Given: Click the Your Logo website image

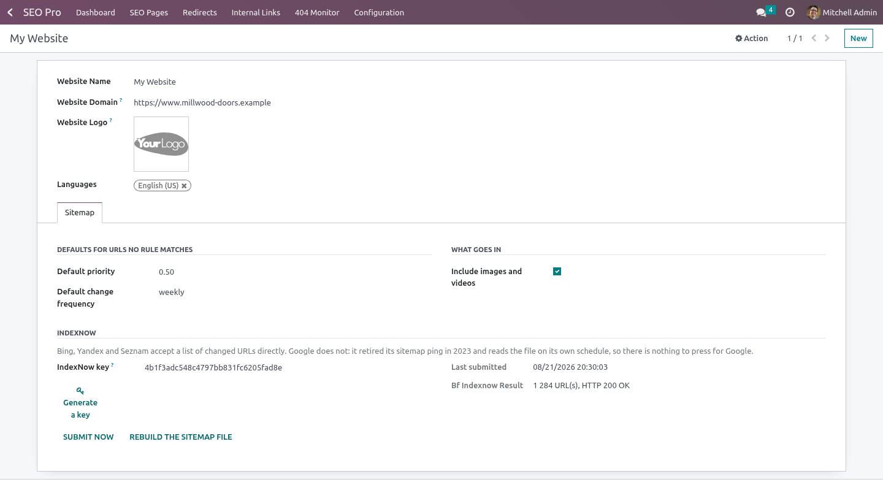Looking at the screenshot, I should 161,144.
